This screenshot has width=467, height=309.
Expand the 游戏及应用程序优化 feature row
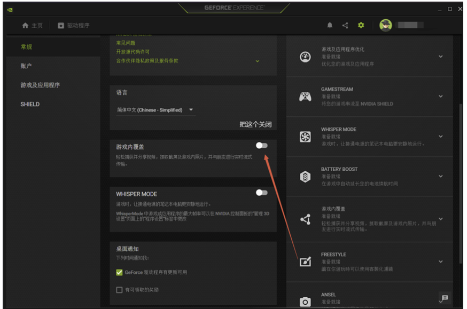440,57
